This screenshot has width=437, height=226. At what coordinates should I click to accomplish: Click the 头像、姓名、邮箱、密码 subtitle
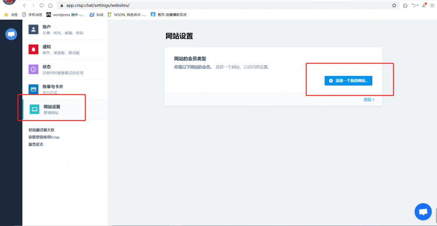63,33
